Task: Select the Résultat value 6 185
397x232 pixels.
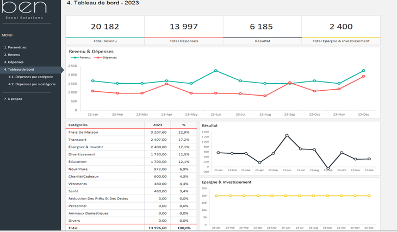Action: pyautogui.click(x=262, y=27)
